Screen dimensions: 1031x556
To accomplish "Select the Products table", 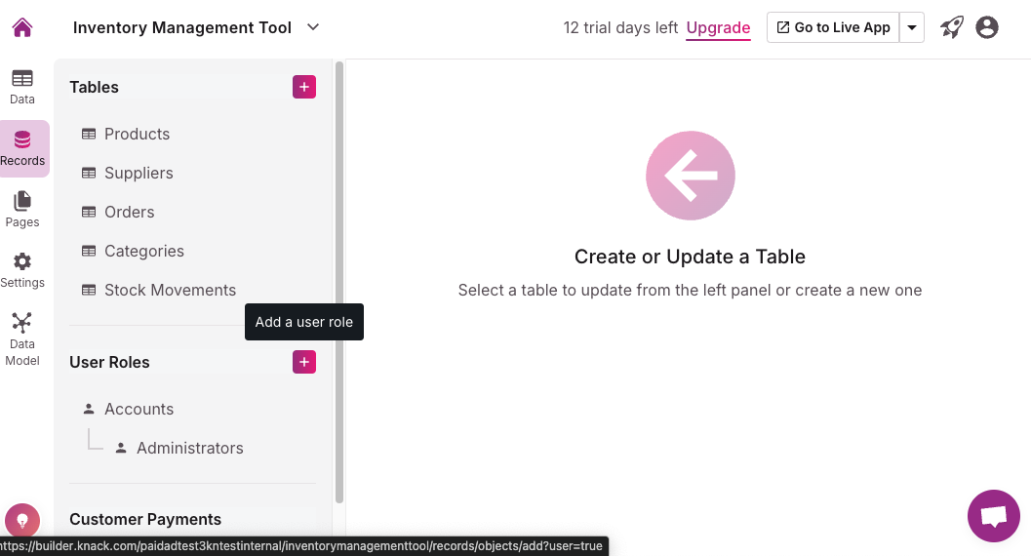I will click(x=137, y=134).
